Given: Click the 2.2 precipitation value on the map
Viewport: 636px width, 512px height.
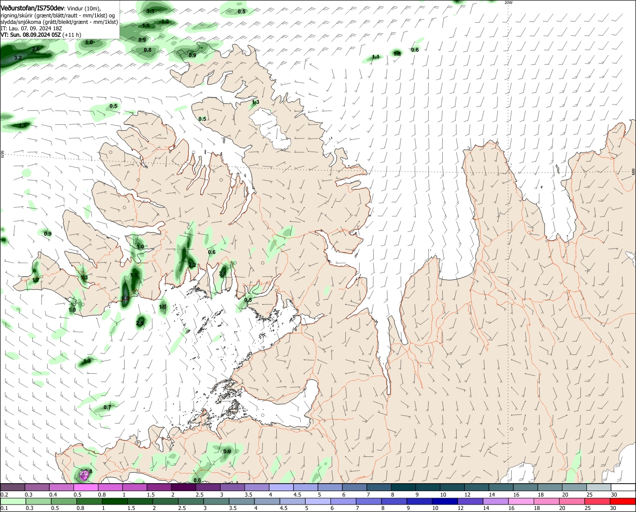Looking at the screenshot, I should [192, 265].
